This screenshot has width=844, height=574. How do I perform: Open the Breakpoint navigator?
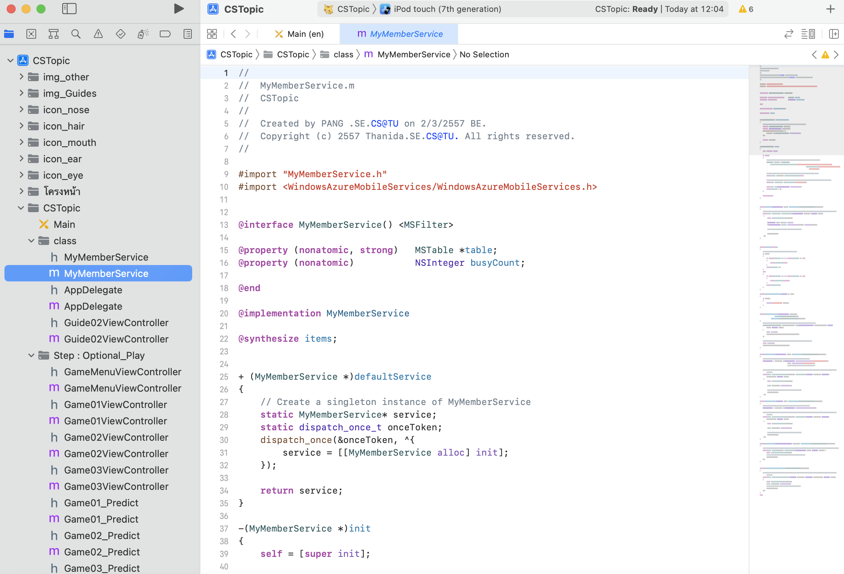click(x=165, y=34)
